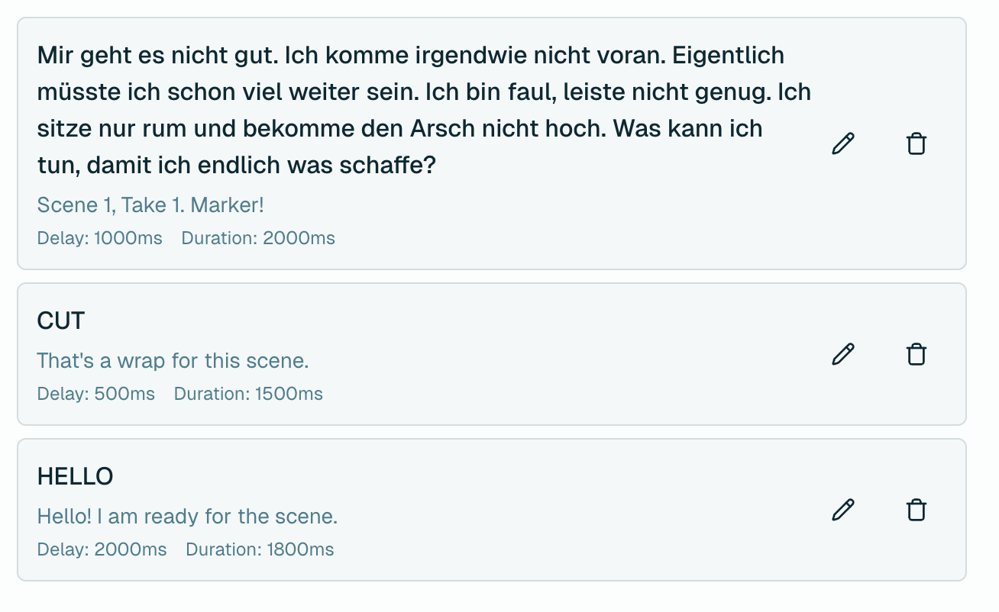The height and width of the screenshot is (612, 999).
Task: Select the 'Duration: 2000ms' label
Action: point(258,238)
